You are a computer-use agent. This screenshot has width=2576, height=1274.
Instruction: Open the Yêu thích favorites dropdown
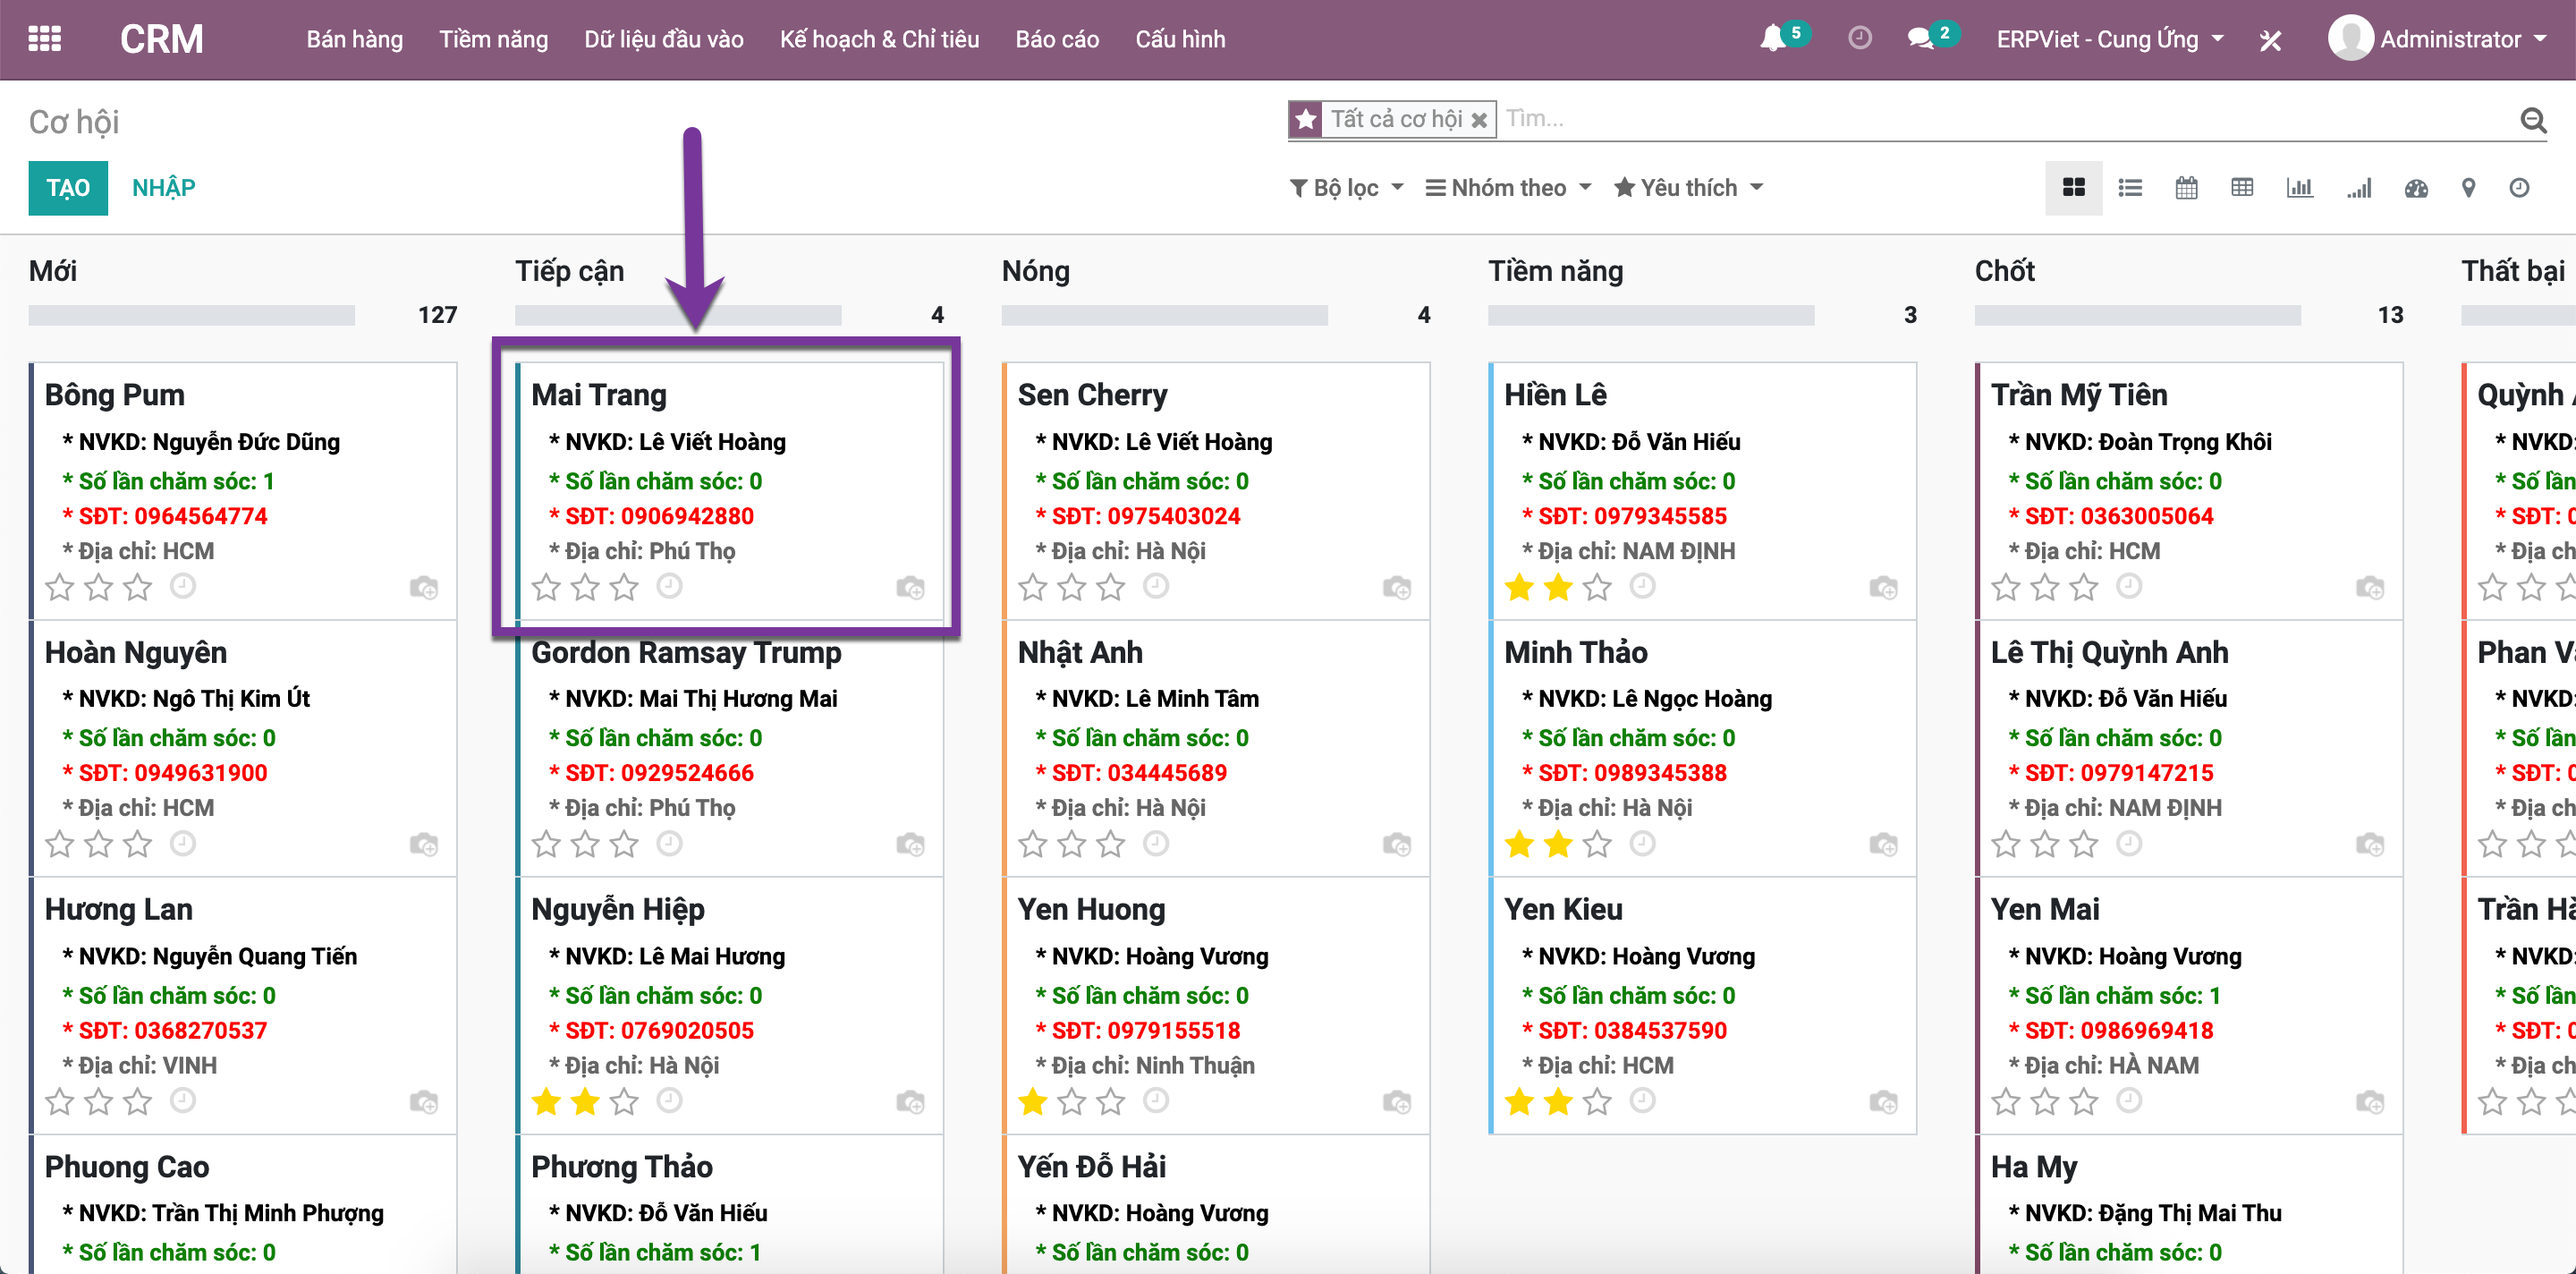coord(1688,188)
